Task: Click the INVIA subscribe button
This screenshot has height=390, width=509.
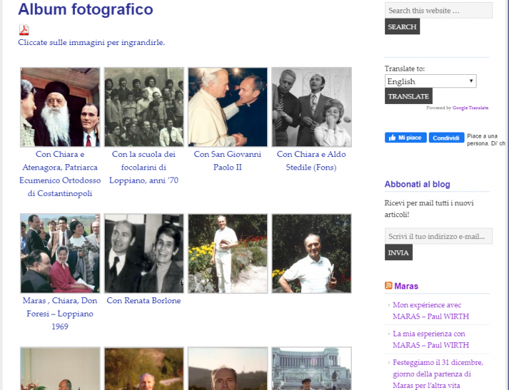Action: [398, 252]
